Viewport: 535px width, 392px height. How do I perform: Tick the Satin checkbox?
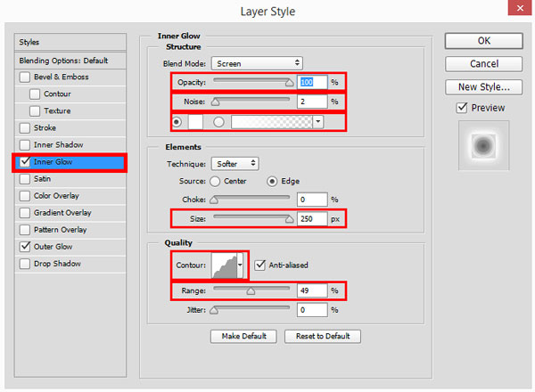tap(25, 179)
